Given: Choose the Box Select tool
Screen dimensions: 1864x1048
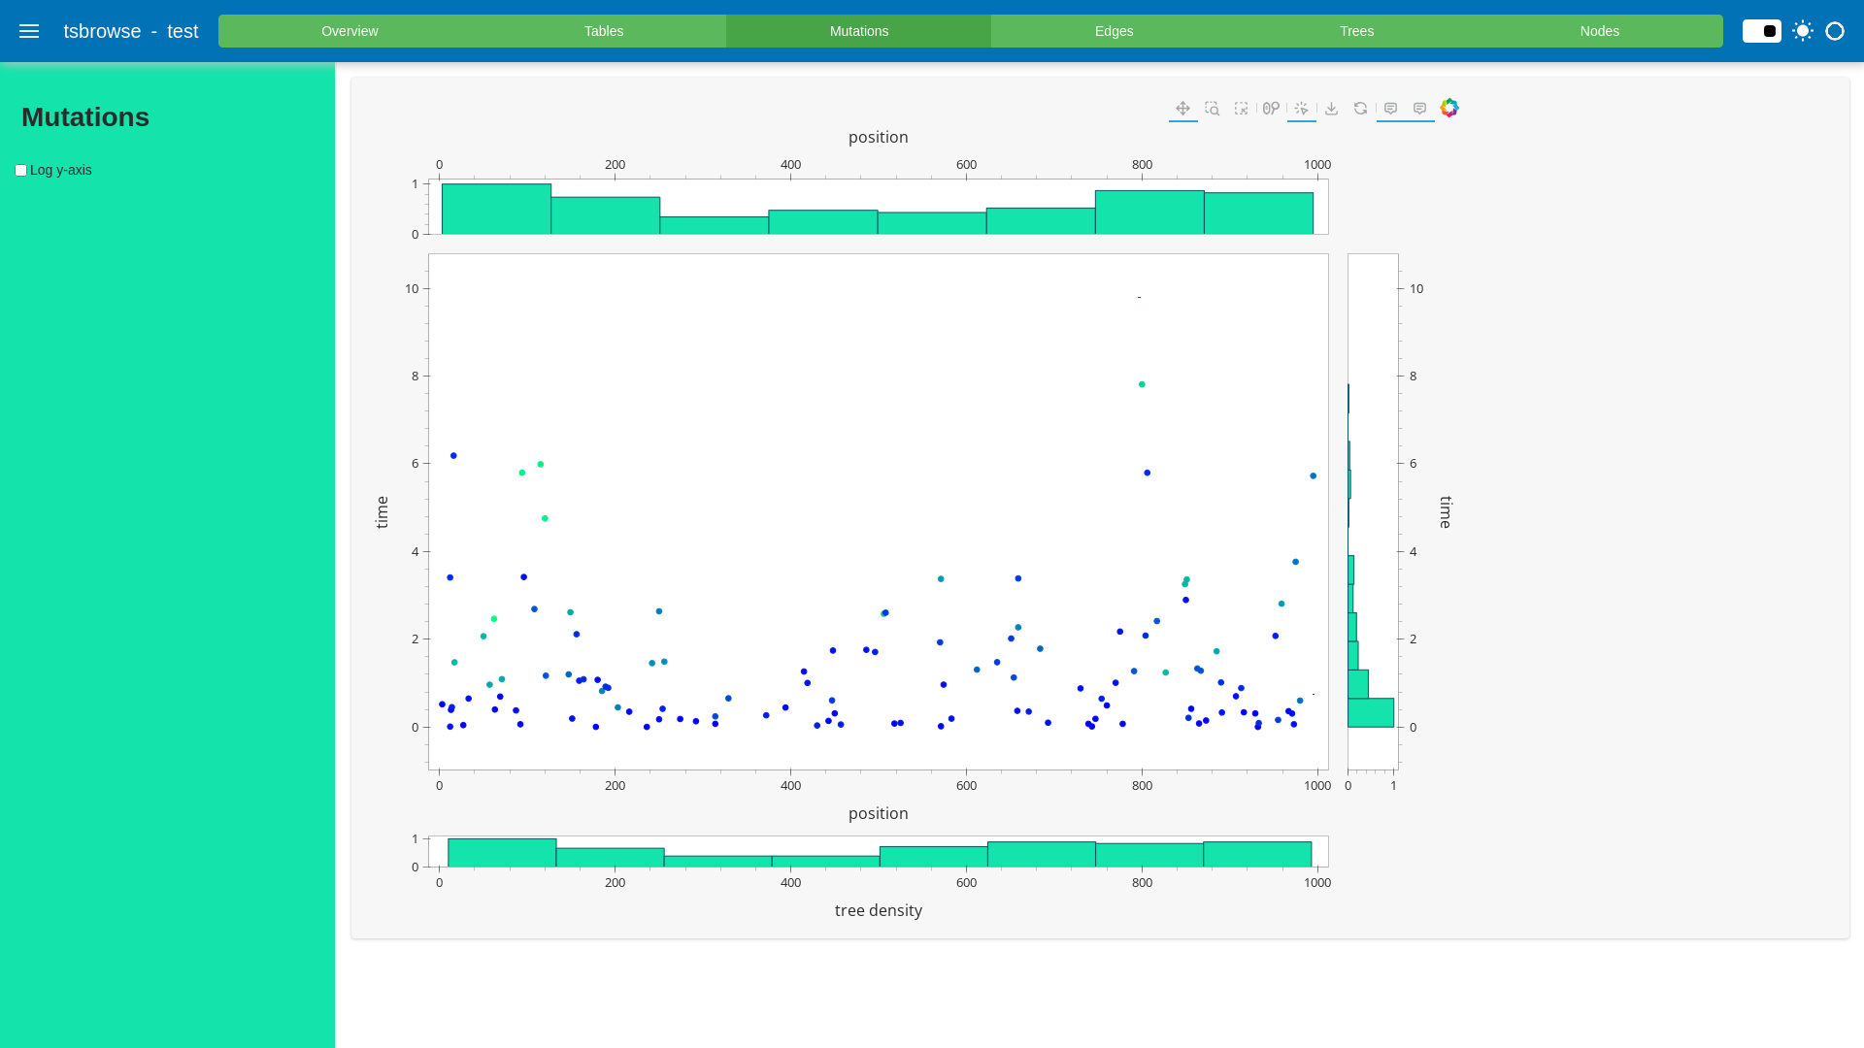Looking at the screenshot, I should tap(1241, 109).
